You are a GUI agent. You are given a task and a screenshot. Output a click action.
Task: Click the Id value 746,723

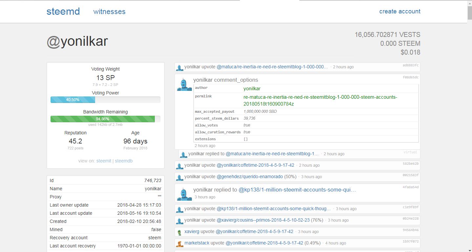153,180
